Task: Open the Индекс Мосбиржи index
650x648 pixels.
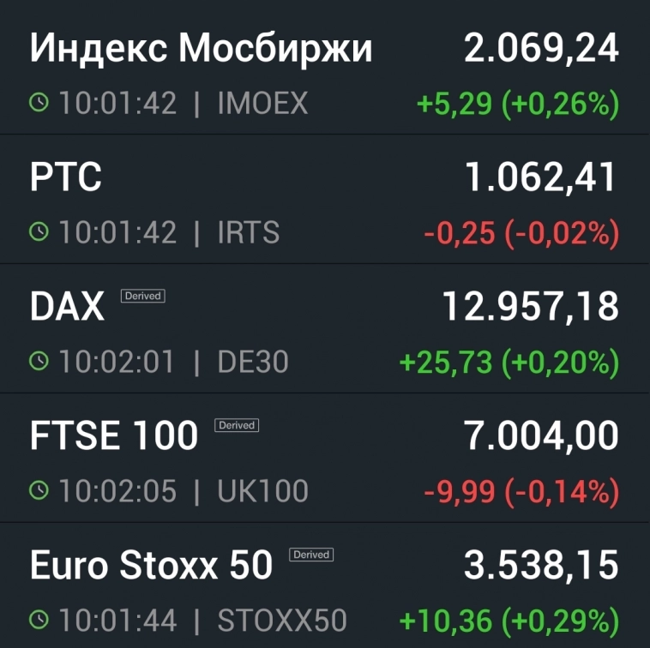Action: pyautogui.click(x=201, y=50)
